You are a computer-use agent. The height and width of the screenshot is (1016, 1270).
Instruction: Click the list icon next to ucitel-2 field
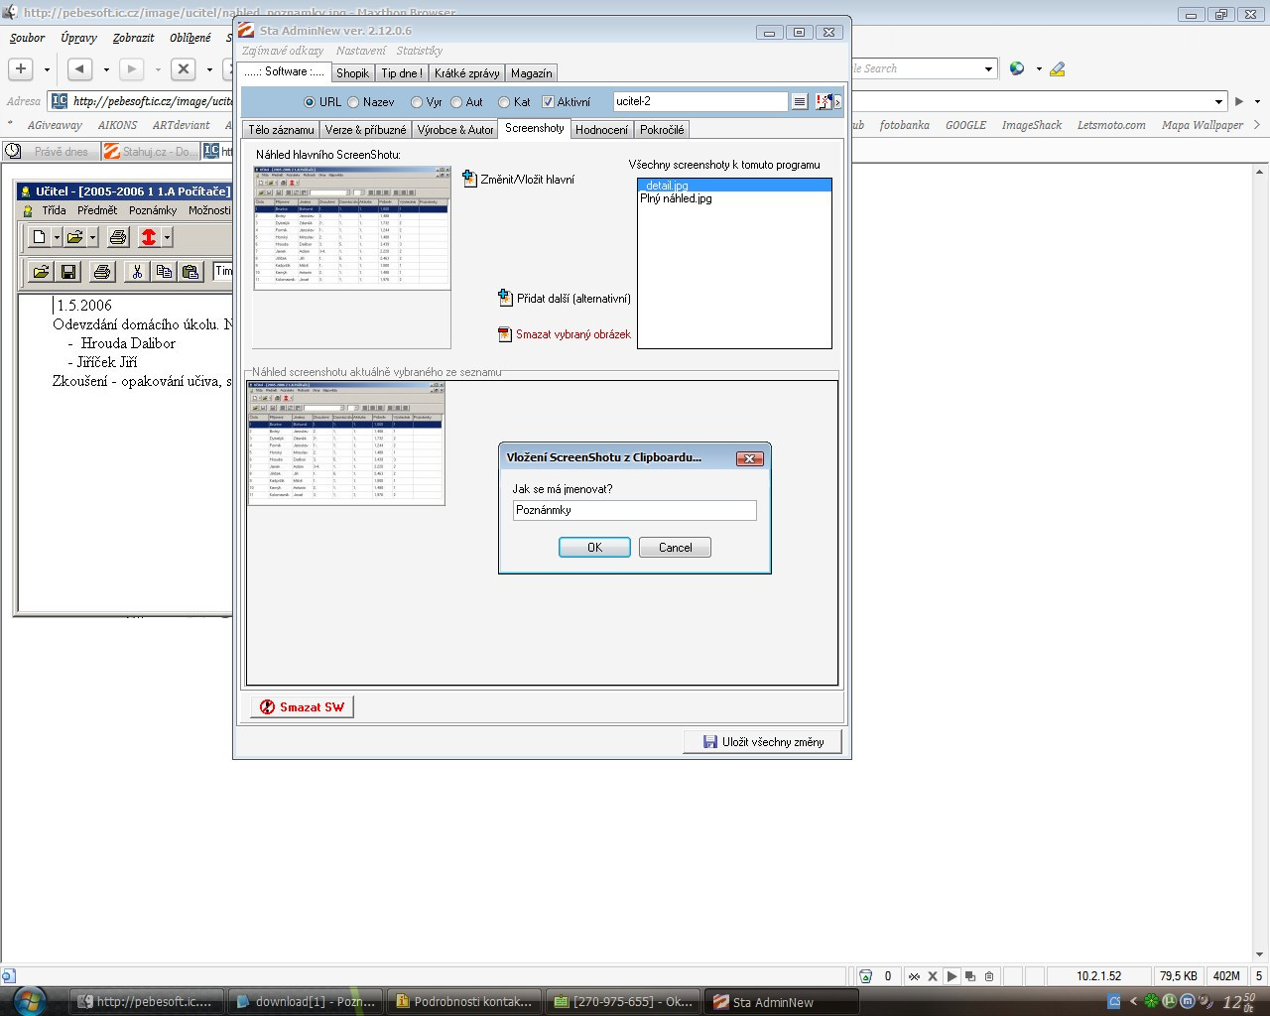(800, 101)
